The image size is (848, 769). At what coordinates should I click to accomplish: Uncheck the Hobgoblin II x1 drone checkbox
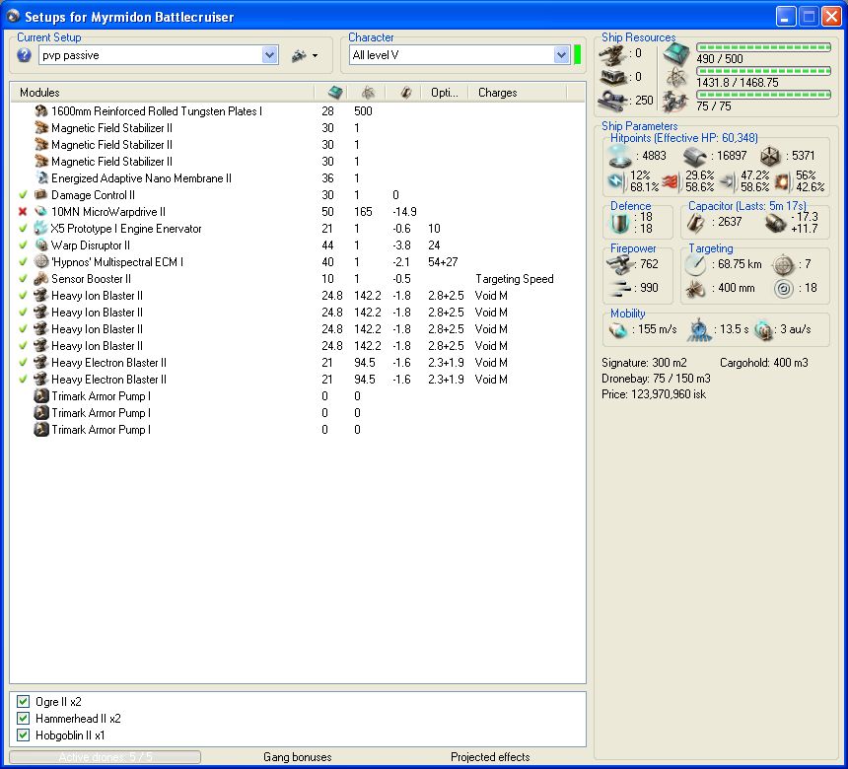coord(23,734)
